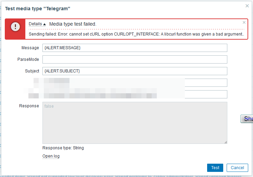The height and width of the screenshot is (177, 253).
Task: Cancel the media type test dialog
Action: click(237, 168)
